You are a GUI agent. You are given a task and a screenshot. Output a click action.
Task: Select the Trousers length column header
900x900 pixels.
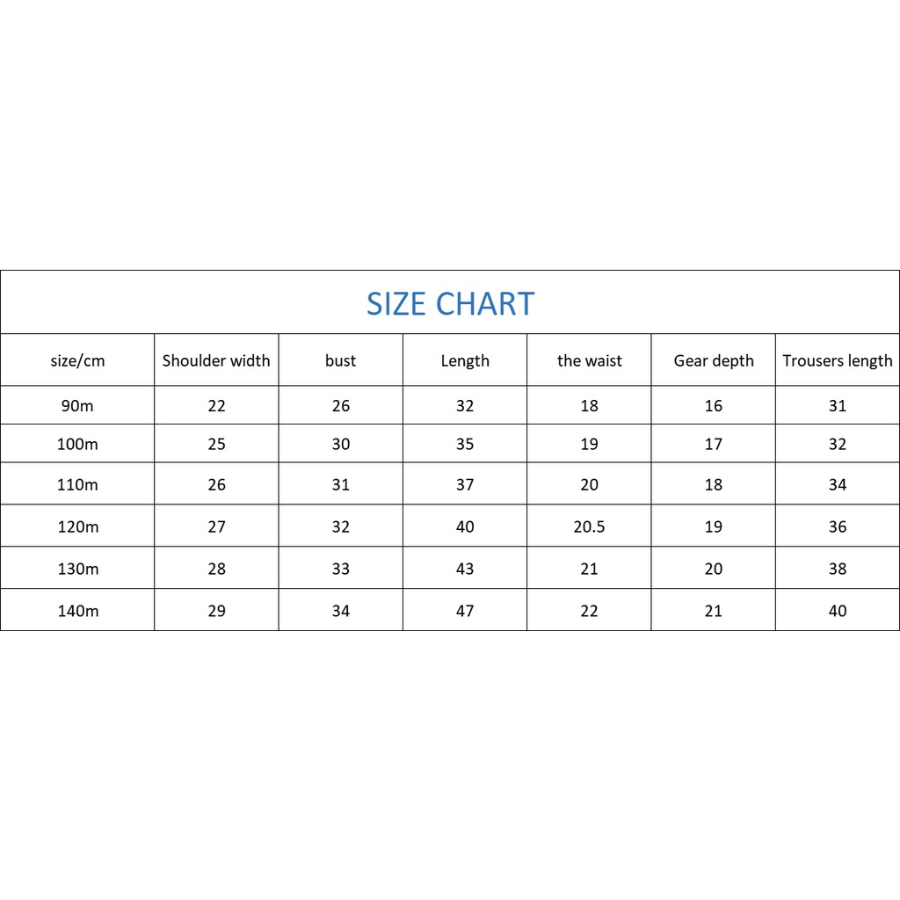(x=838, y=360)
